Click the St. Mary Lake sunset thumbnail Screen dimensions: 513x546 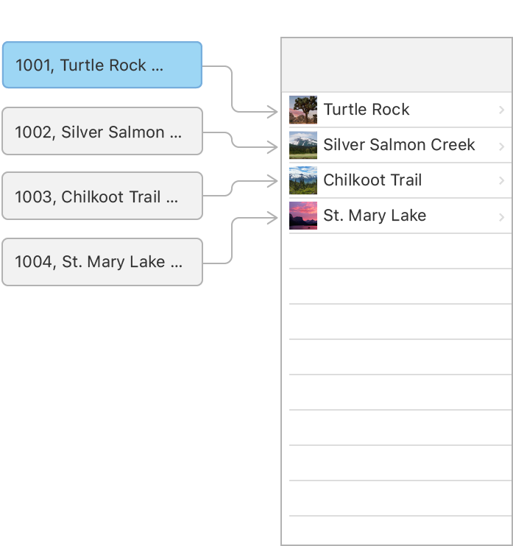[x=303, y=216]
